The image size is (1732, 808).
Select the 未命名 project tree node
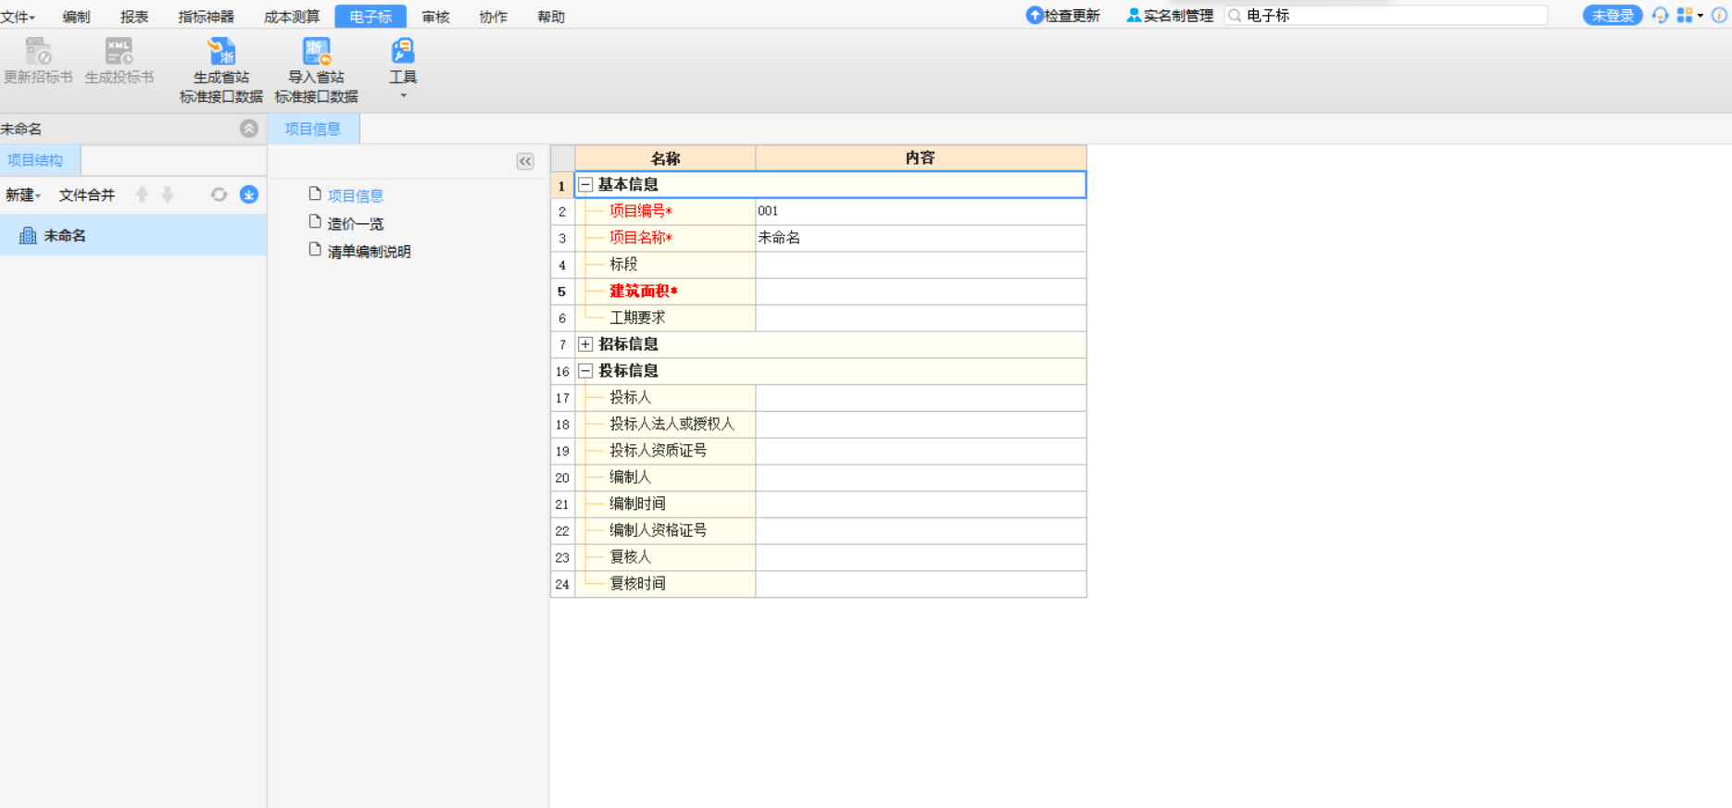133,236
